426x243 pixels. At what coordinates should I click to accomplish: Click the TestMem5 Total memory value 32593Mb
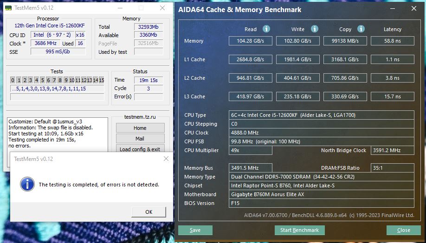point(148,27)
